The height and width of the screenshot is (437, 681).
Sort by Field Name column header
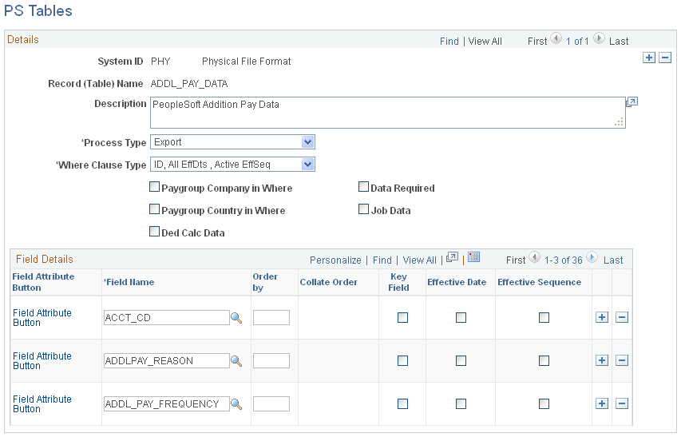[130, 282]
